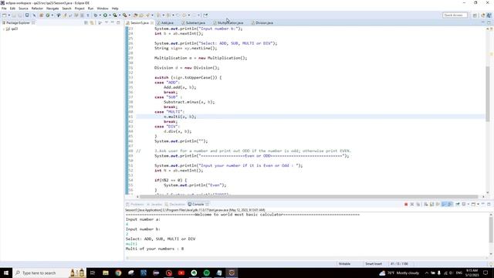The height and width of the screenshot is (278, 494).
Task: Click Windows Start button
Action: click(x=6, y=273)
